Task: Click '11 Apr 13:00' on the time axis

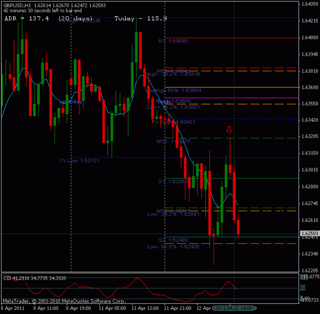Action: click(145, 308)
